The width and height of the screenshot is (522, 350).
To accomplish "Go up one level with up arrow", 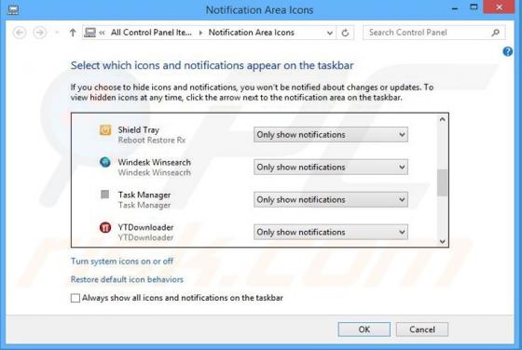I will click(73, 33).
